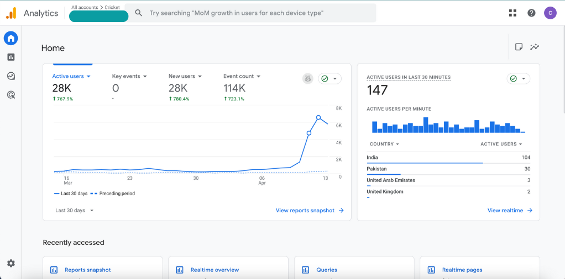Follow the View realtime link

pyautogui.click(x=510, y=210)
